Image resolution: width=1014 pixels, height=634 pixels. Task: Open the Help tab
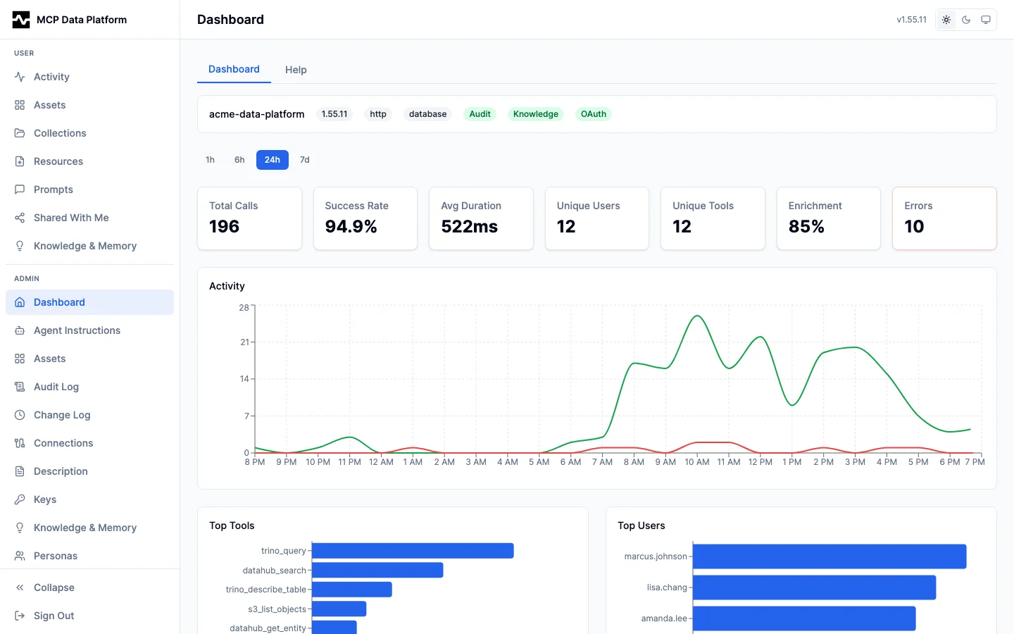tap(296, 70)
